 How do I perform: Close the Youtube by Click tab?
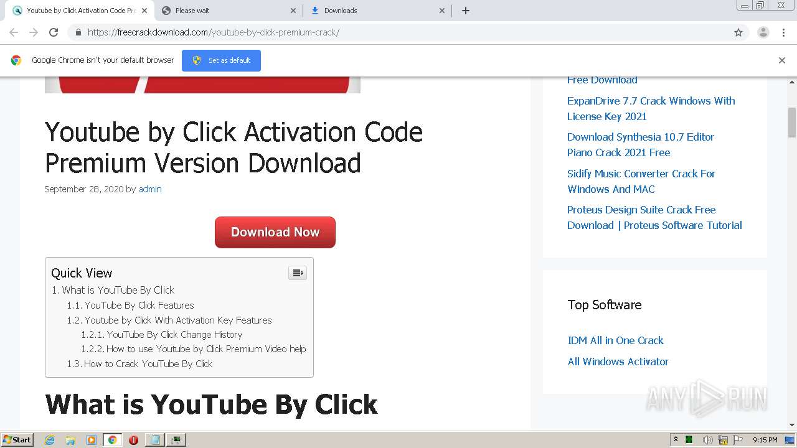click(x=144, y=11)
